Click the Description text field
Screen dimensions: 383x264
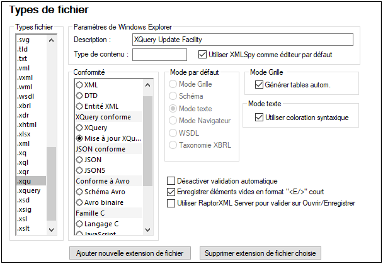point(243,39)
